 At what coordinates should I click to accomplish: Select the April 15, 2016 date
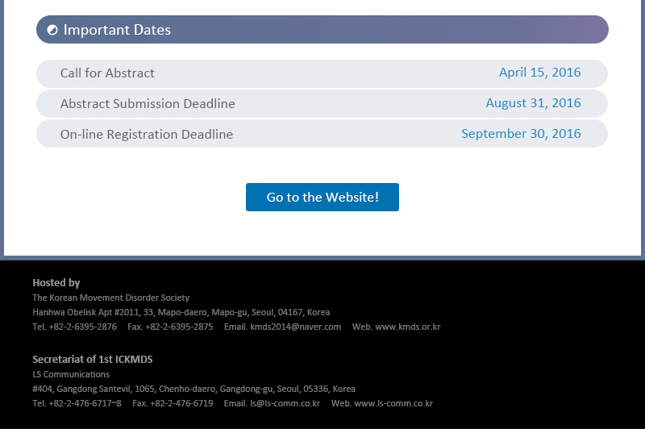[x=539, y=73]
